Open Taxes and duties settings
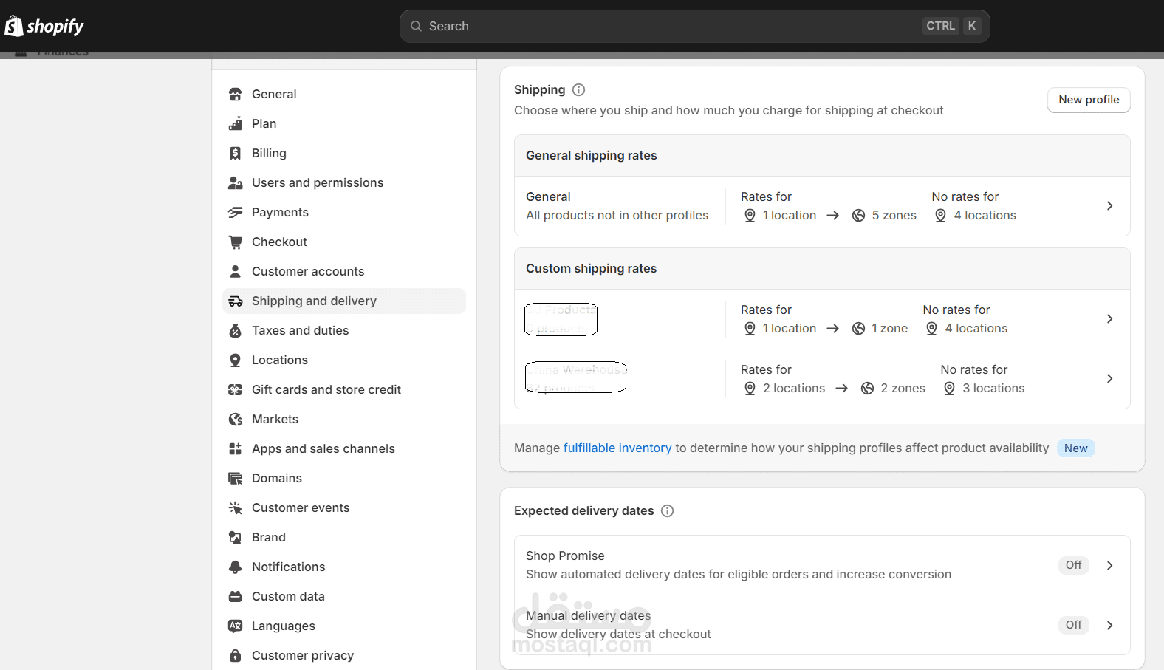Image resolution: width=1164 pixels, height=670 pixels. [x=300, y=331]
